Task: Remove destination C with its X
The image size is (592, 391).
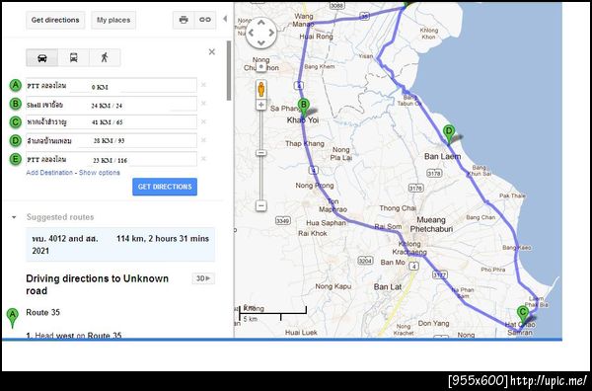Action: pyautogui.click(x=203, y=121)
